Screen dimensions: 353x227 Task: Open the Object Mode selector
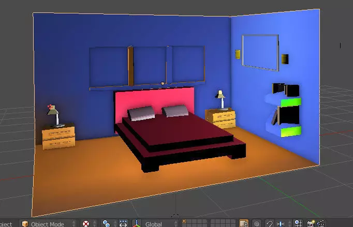(x=49, y=224)
